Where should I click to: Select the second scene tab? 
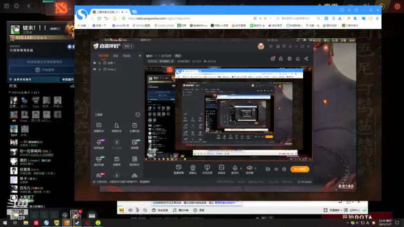coord(116,55)
